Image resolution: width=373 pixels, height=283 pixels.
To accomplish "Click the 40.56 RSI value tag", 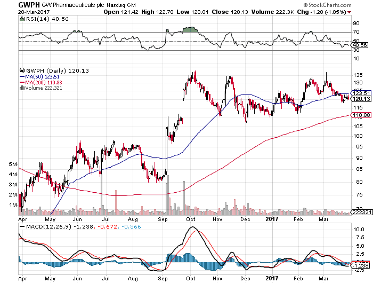I will click(360, 45).
